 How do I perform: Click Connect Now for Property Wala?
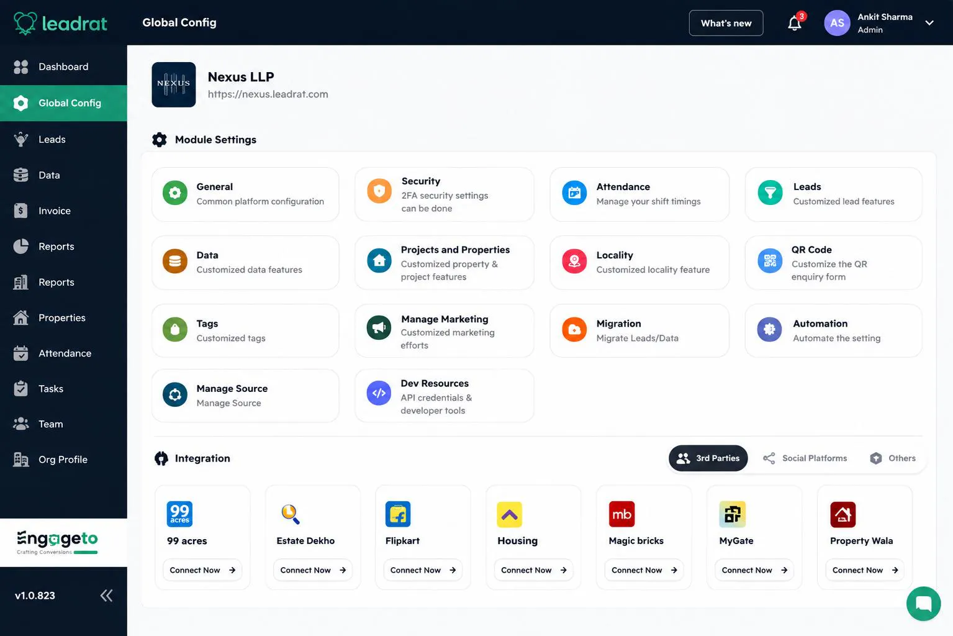(x=865, y=570)
